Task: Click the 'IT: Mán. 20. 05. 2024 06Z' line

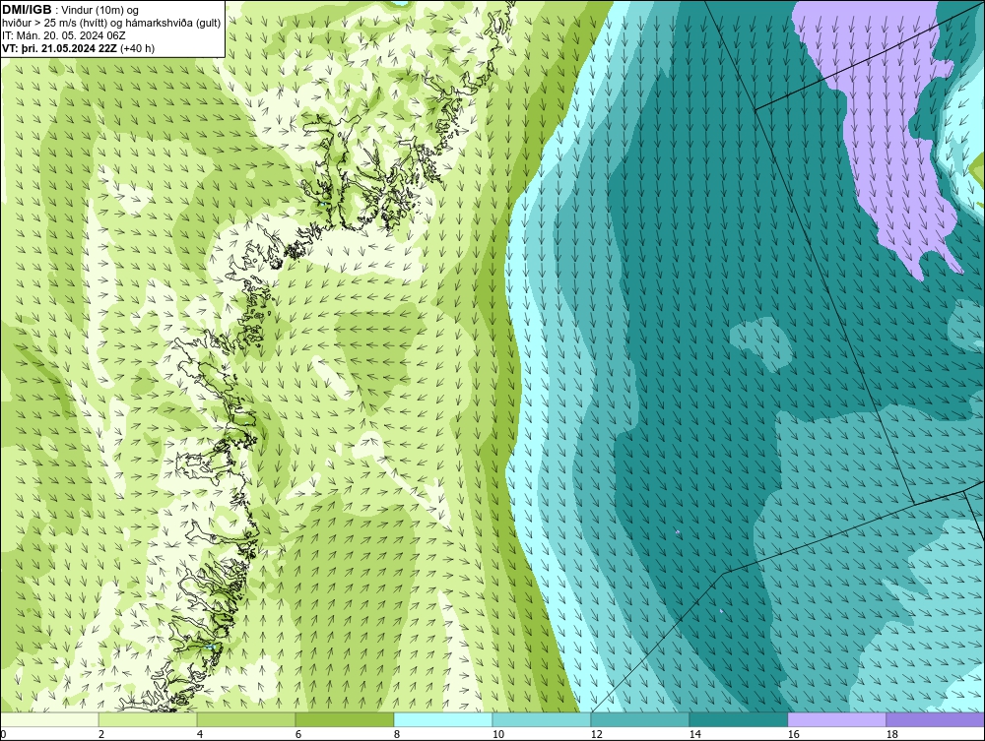Action: tap(64, 35)
